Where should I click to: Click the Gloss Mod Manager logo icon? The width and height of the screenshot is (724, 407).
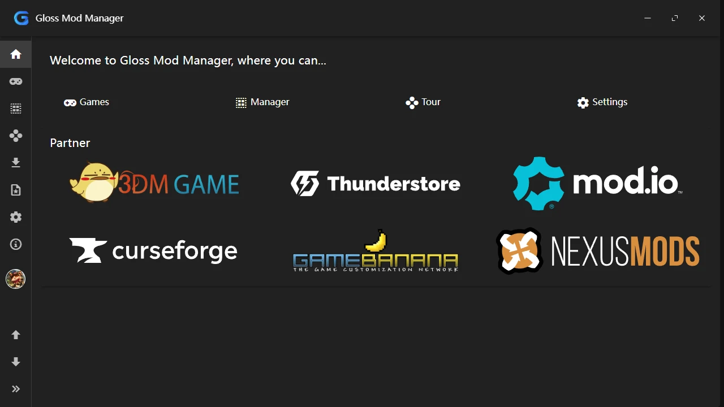point(21,18)
